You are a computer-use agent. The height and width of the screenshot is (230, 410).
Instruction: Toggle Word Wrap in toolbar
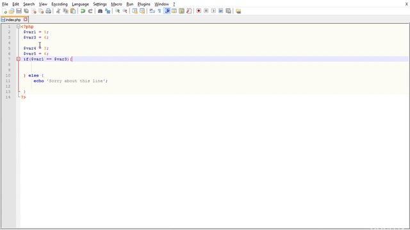point(152,11)
